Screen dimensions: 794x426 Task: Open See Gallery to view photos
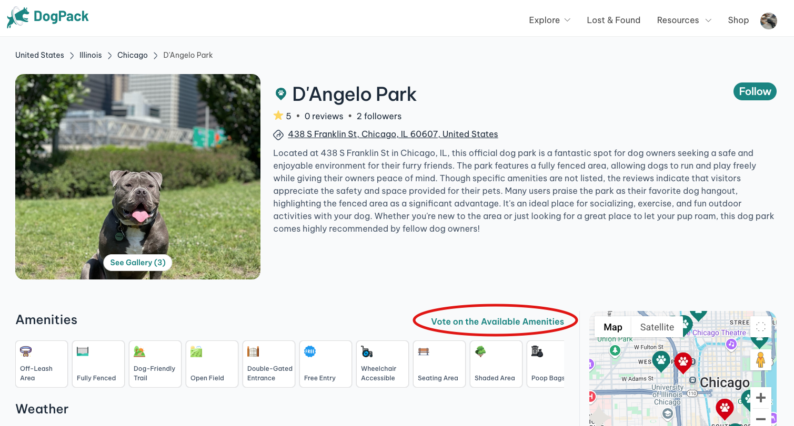137,262
